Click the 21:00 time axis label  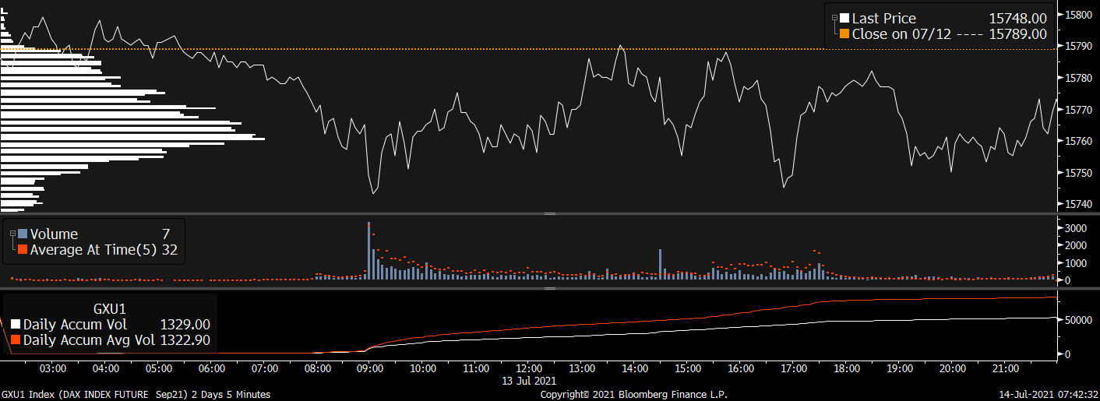coord(1006,368)
